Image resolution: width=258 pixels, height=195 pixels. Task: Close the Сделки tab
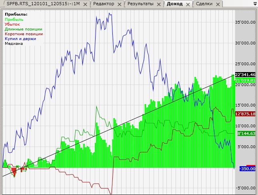coord(218,4)
